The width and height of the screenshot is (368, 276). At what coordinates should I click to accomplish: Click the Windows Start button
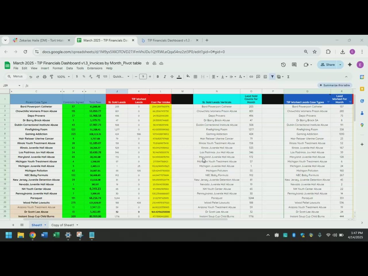coord(9,235)
